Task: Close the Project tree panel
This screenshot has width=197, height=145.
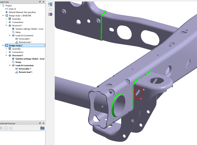Action: 43,2
